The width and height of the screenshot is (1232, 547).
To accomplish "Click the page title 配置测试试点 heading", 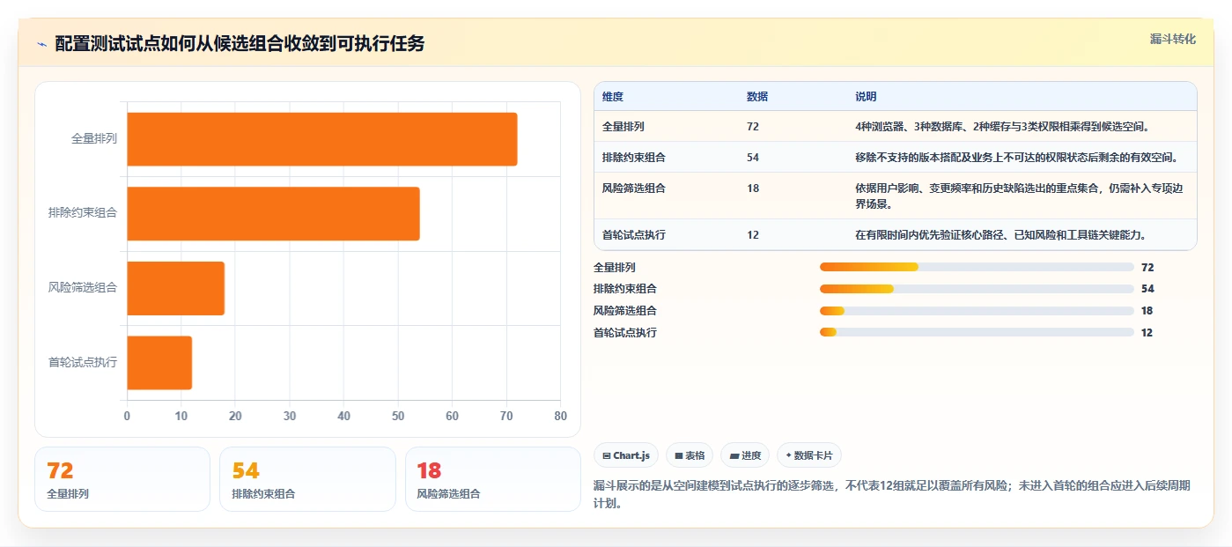I will (x=240, y=44).
